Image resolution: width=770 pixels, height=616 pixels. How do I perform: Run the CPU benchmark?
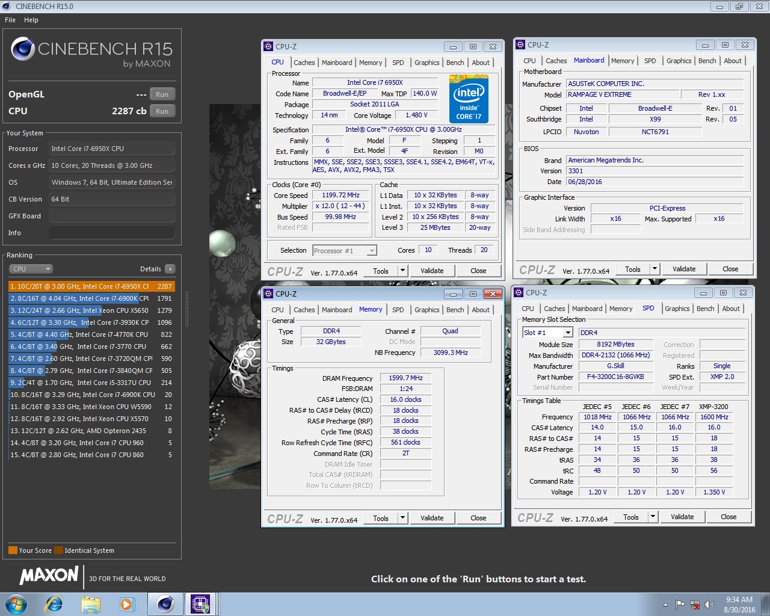click(x=162, y=111)
